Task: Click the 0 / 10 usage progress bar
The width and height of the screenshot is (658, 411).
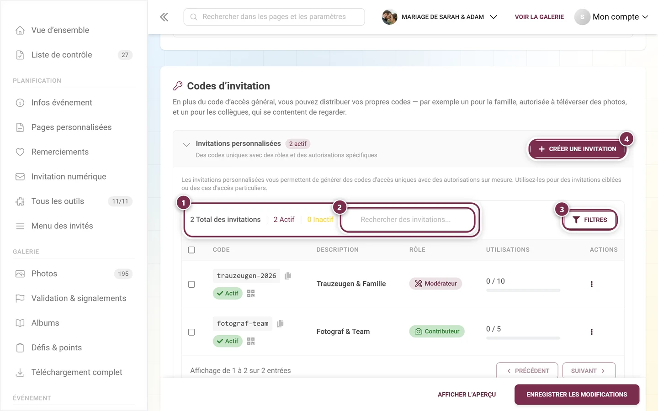Action: click(523, 290)
